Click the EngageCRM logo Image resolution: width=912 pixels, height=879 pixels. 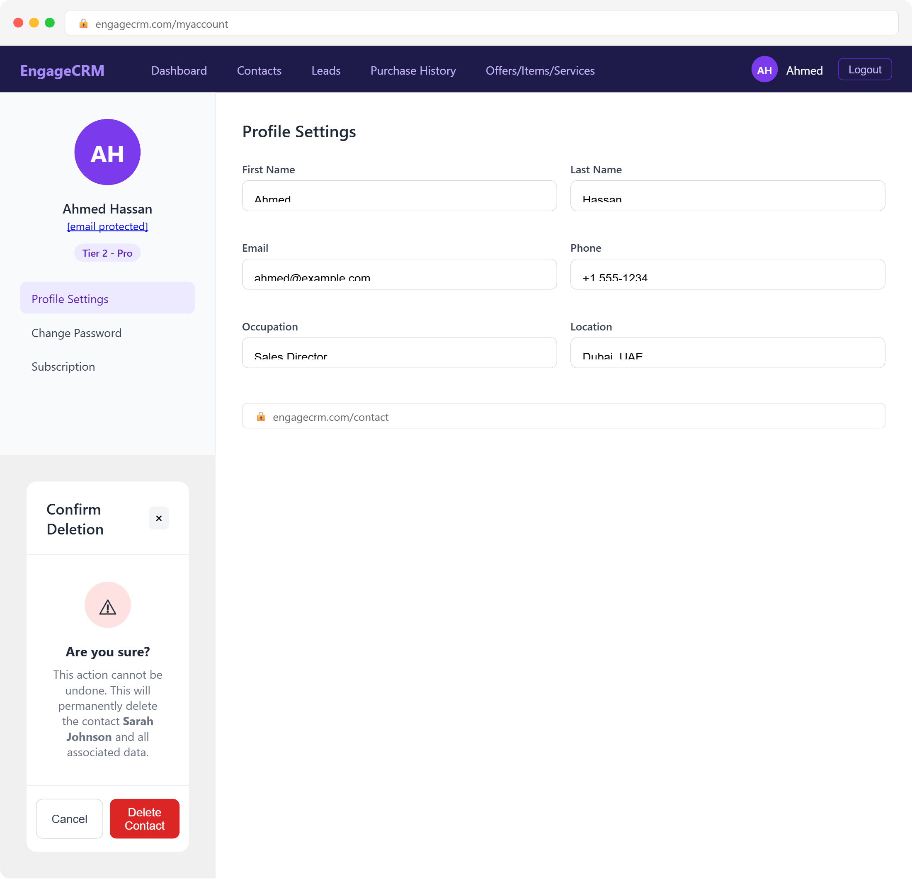pyautogui.click(x=62, y=70)
